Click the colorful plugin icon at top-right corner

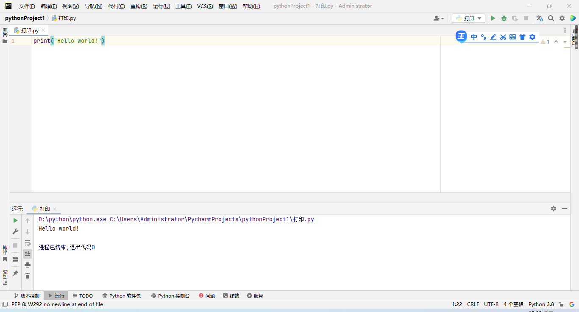pyautogui.click(x=573, y=18)
